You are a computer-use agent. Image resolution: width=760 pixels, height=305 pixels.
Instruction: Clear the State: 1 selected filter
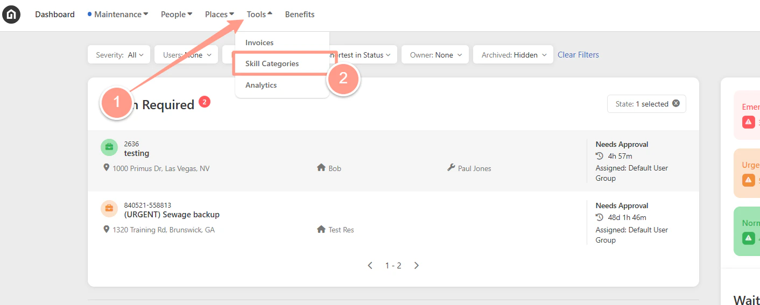pyautogui.click(x=676, y=104)
